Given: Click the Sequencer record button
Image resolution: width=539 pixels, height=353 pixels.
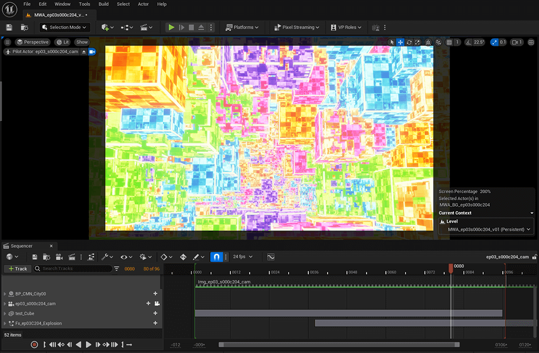Looking at the screenshot, I should pos(34,344).
